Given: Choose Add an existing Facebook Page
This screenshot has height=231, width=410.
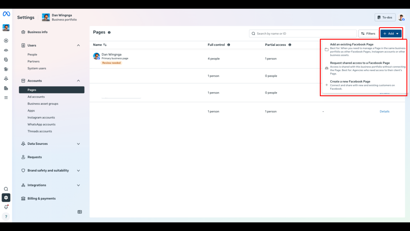Looking at the screenshot, I should pyautogui.click(x=365, y=49).
